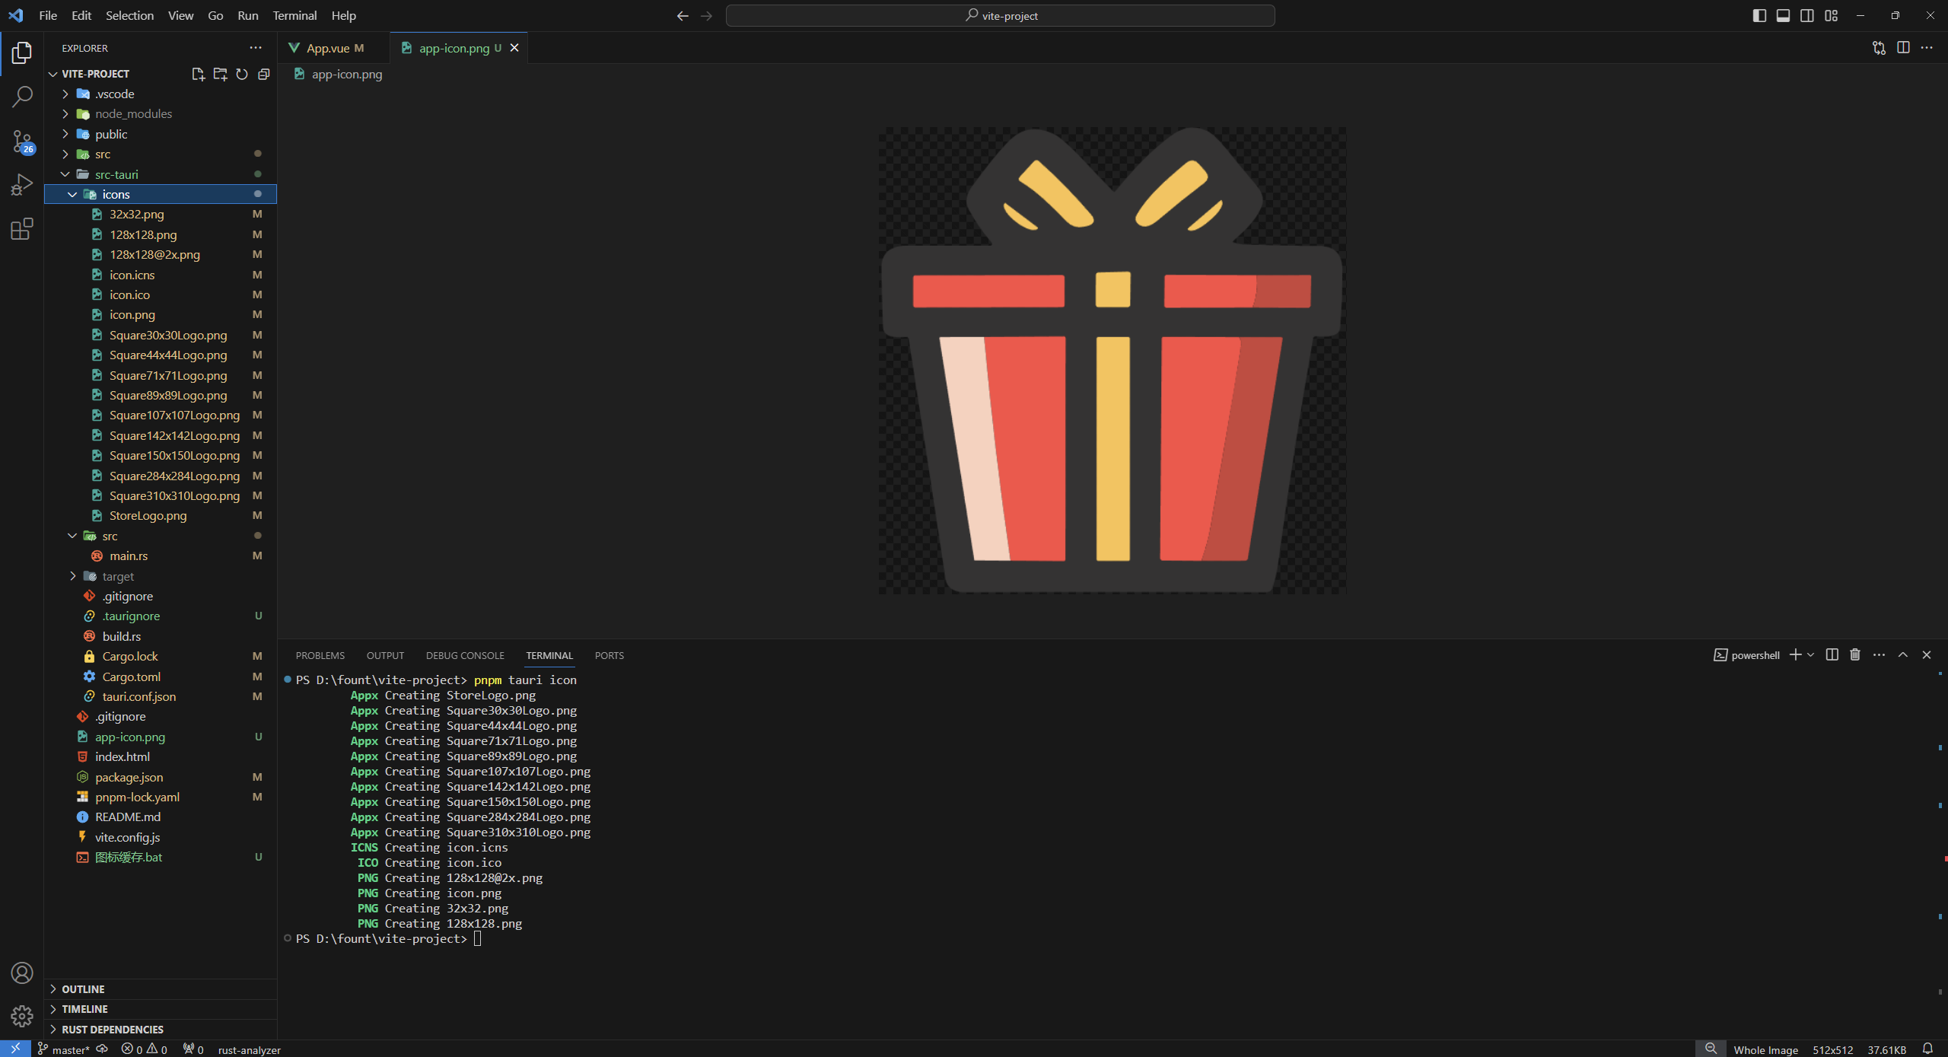Viewport: 1948px width, 1057px height.
Task: Expand the TIMELINE section
Action: tap(161, 1008)
